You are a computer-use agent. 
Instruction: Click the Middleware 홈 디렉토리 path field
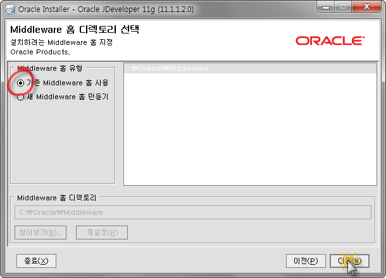[193, 212]
